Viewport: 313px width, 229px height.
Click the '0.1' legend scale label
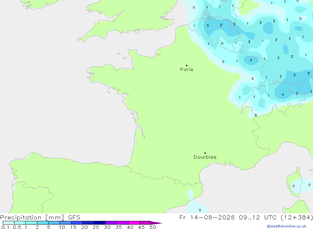pyautogui.click(x=5, y=227)
